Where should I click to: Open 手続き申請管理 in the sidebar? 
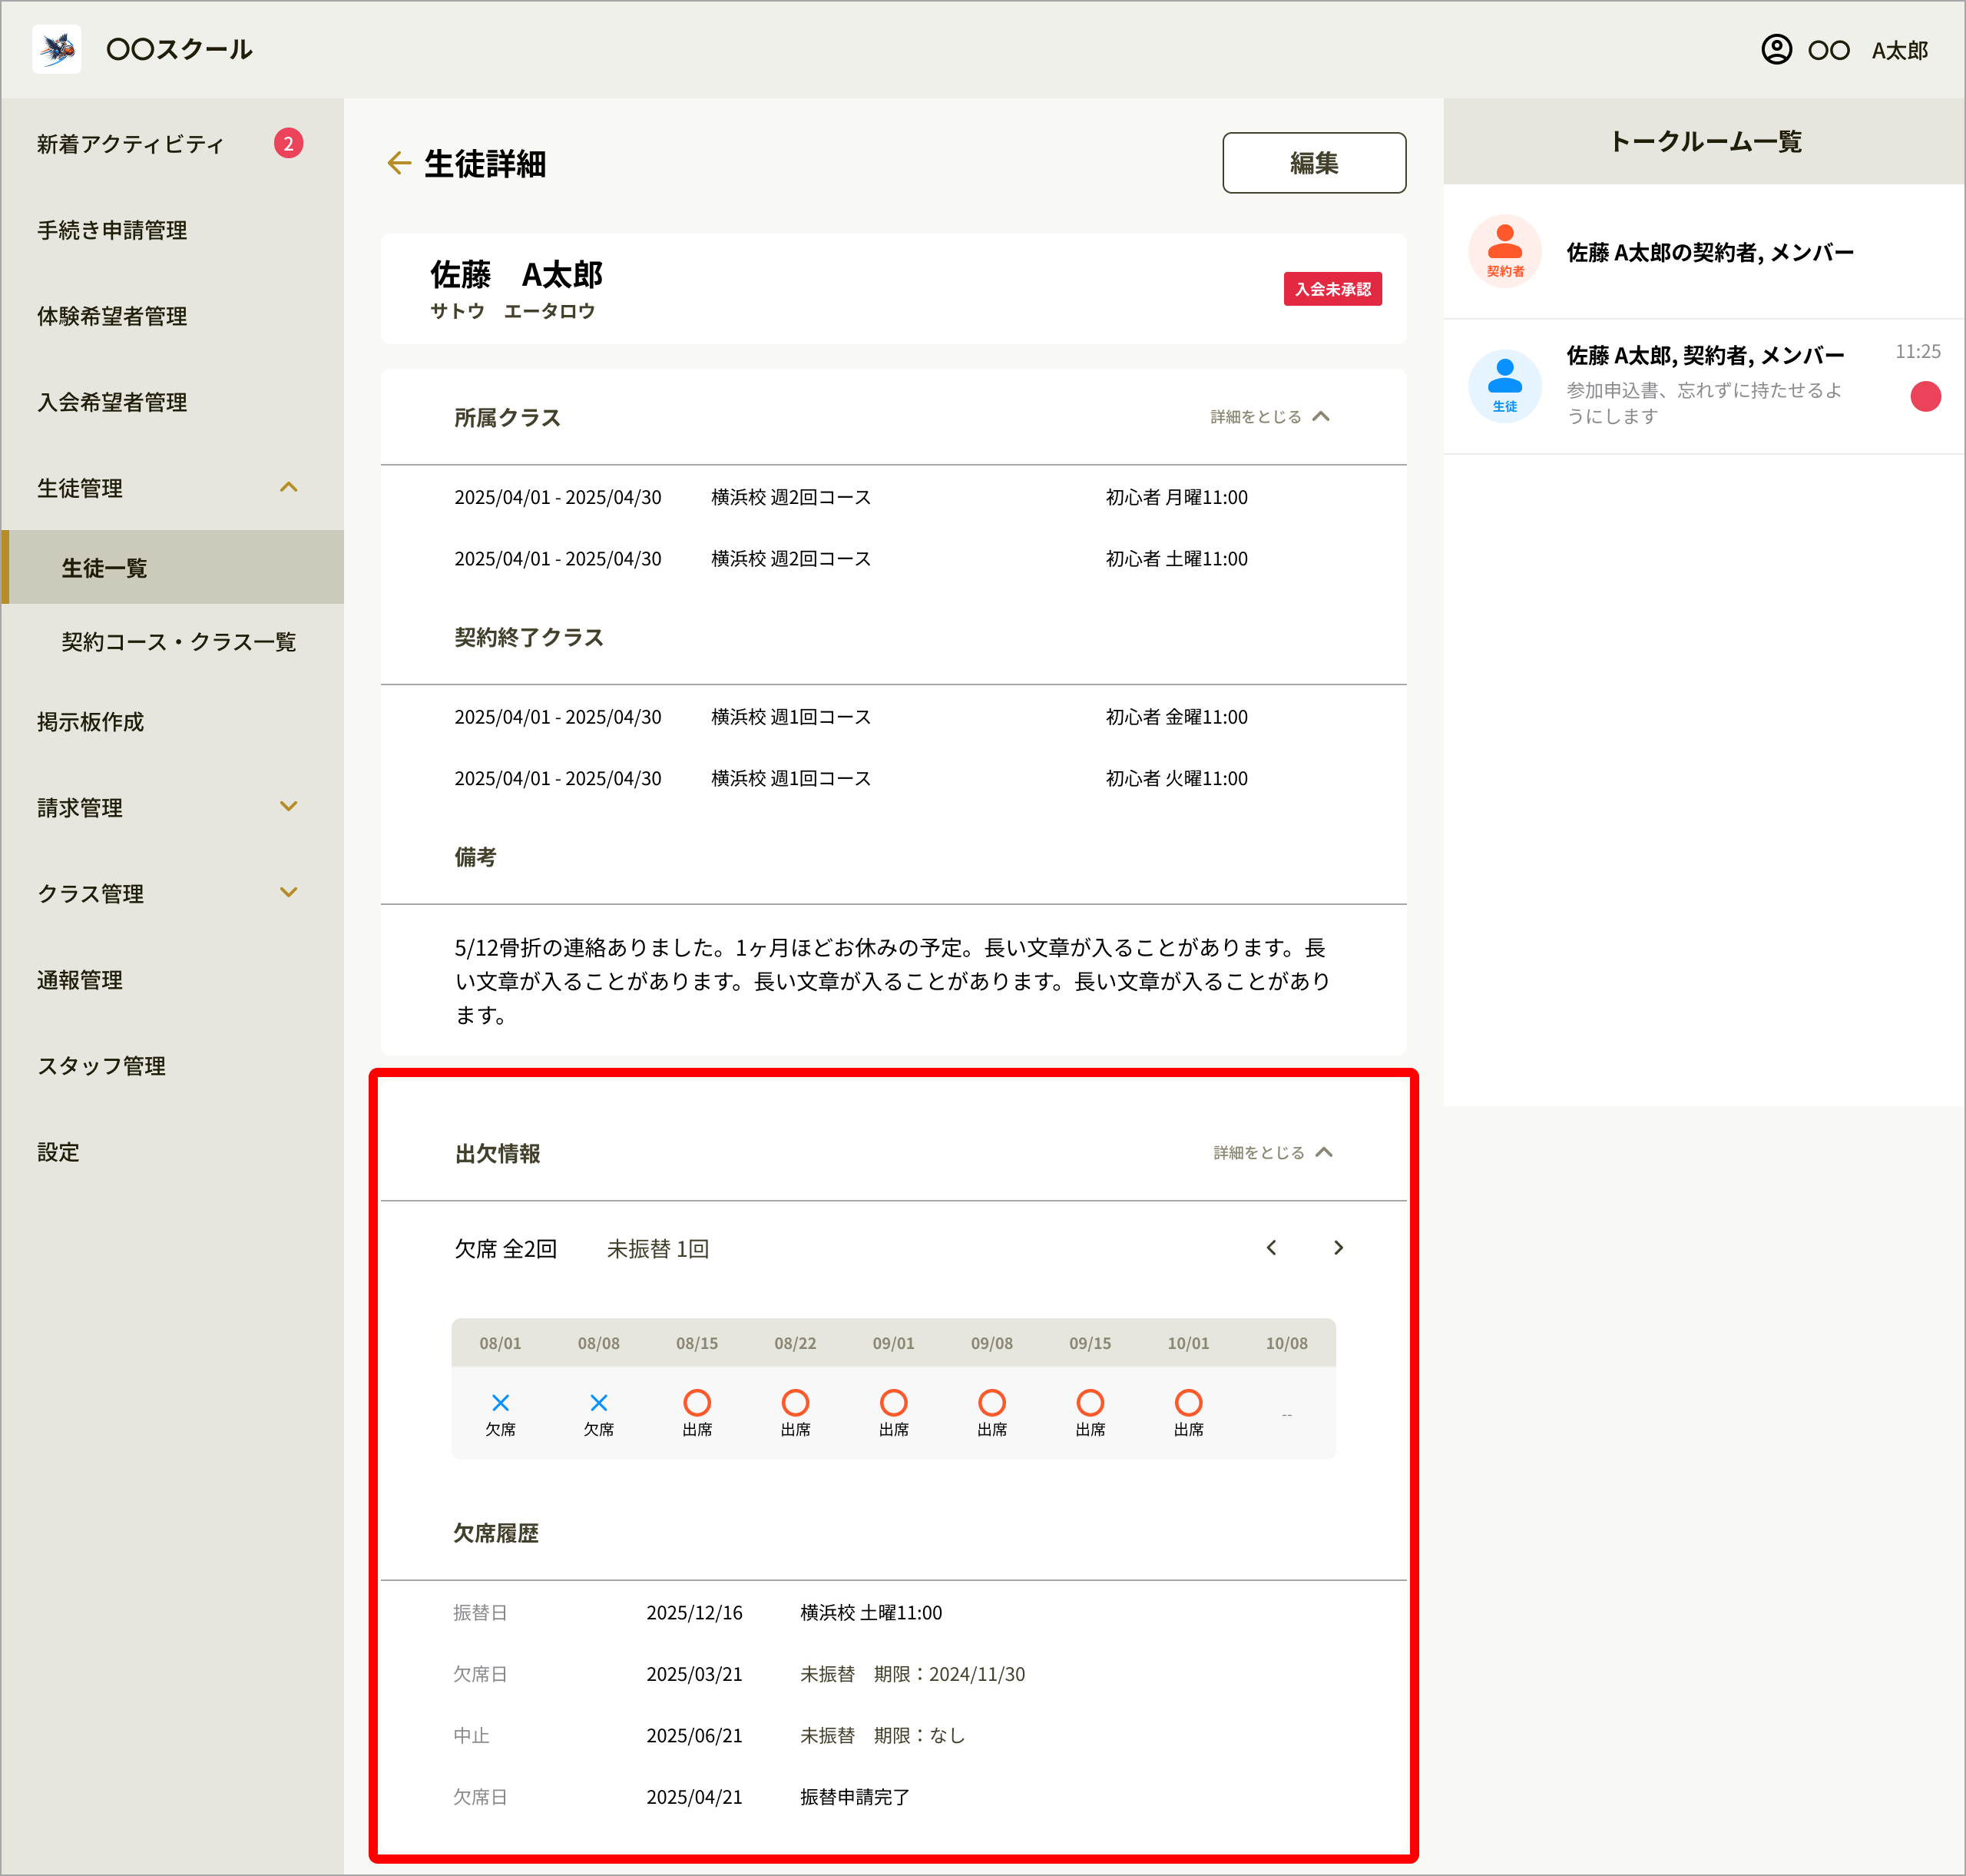click(172, 230)
